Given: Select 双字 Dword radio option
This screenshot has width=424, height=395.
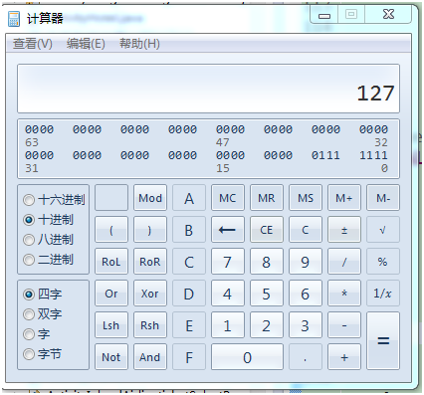Looking at the screenshot, I should tap(43, 314).
